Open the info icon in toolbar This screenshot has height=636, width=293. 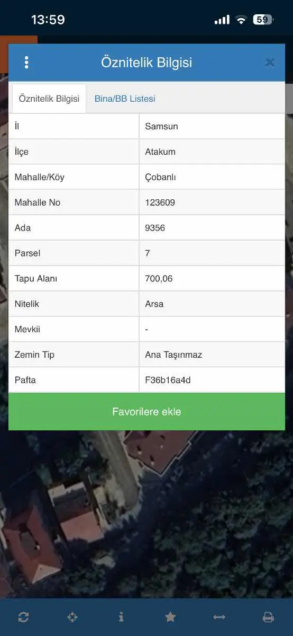[x=121, y=617]
